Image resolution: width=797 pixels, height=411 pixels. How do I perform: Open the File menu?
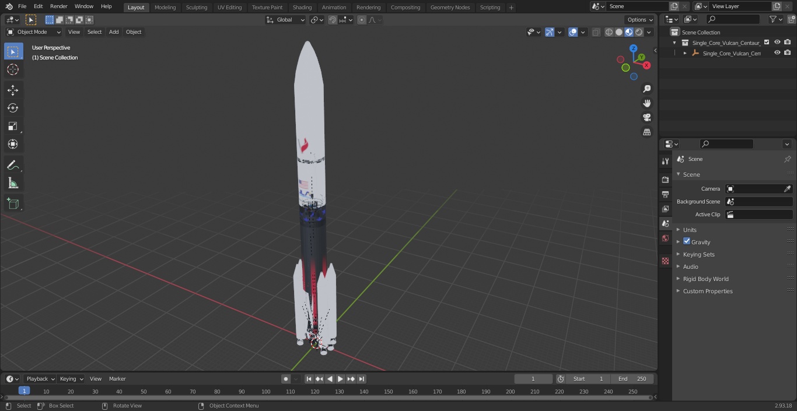[x=22, y=6]
